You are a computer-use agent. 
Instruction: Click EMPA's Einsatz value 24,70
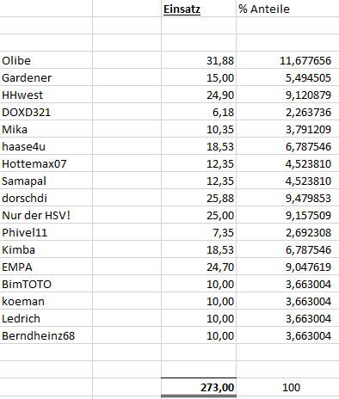click(199, 267)
